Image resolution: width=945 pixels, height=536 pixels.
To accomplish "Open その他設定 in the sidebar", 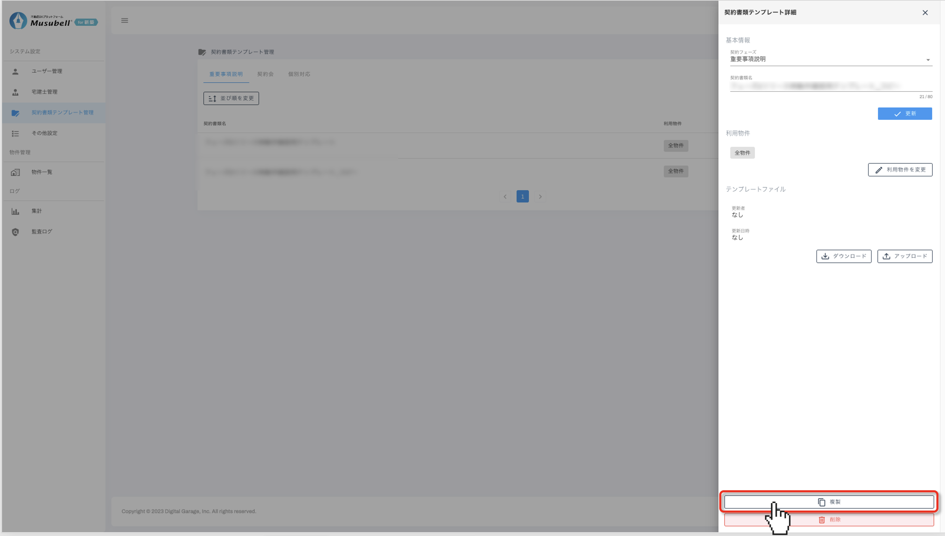I will pyautogui.click(x=44, y=133).
